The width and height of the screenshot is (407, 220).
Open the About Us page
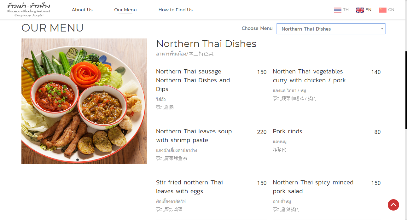tap(82, 10)
